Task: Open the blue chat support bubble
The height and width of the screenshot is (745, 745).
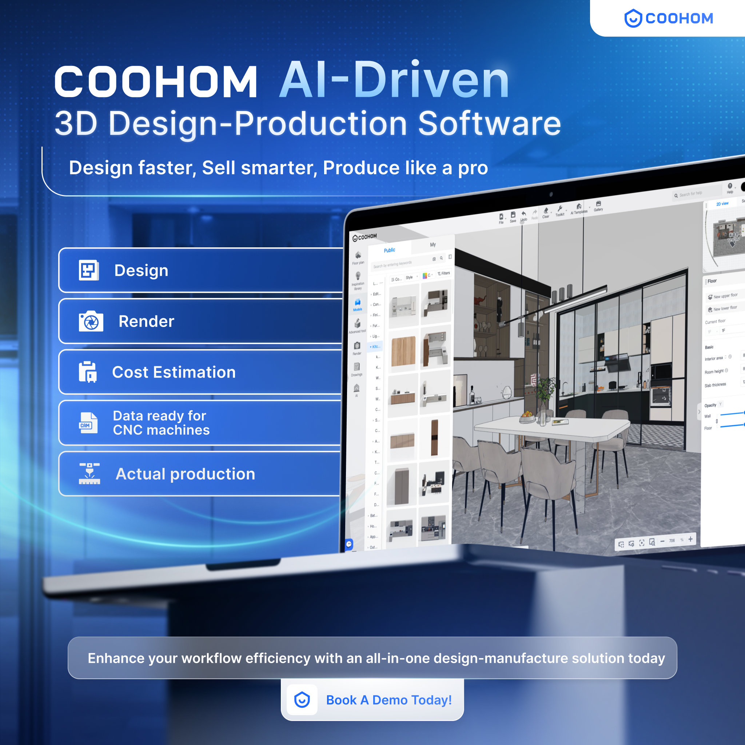Action: point(349,544)
